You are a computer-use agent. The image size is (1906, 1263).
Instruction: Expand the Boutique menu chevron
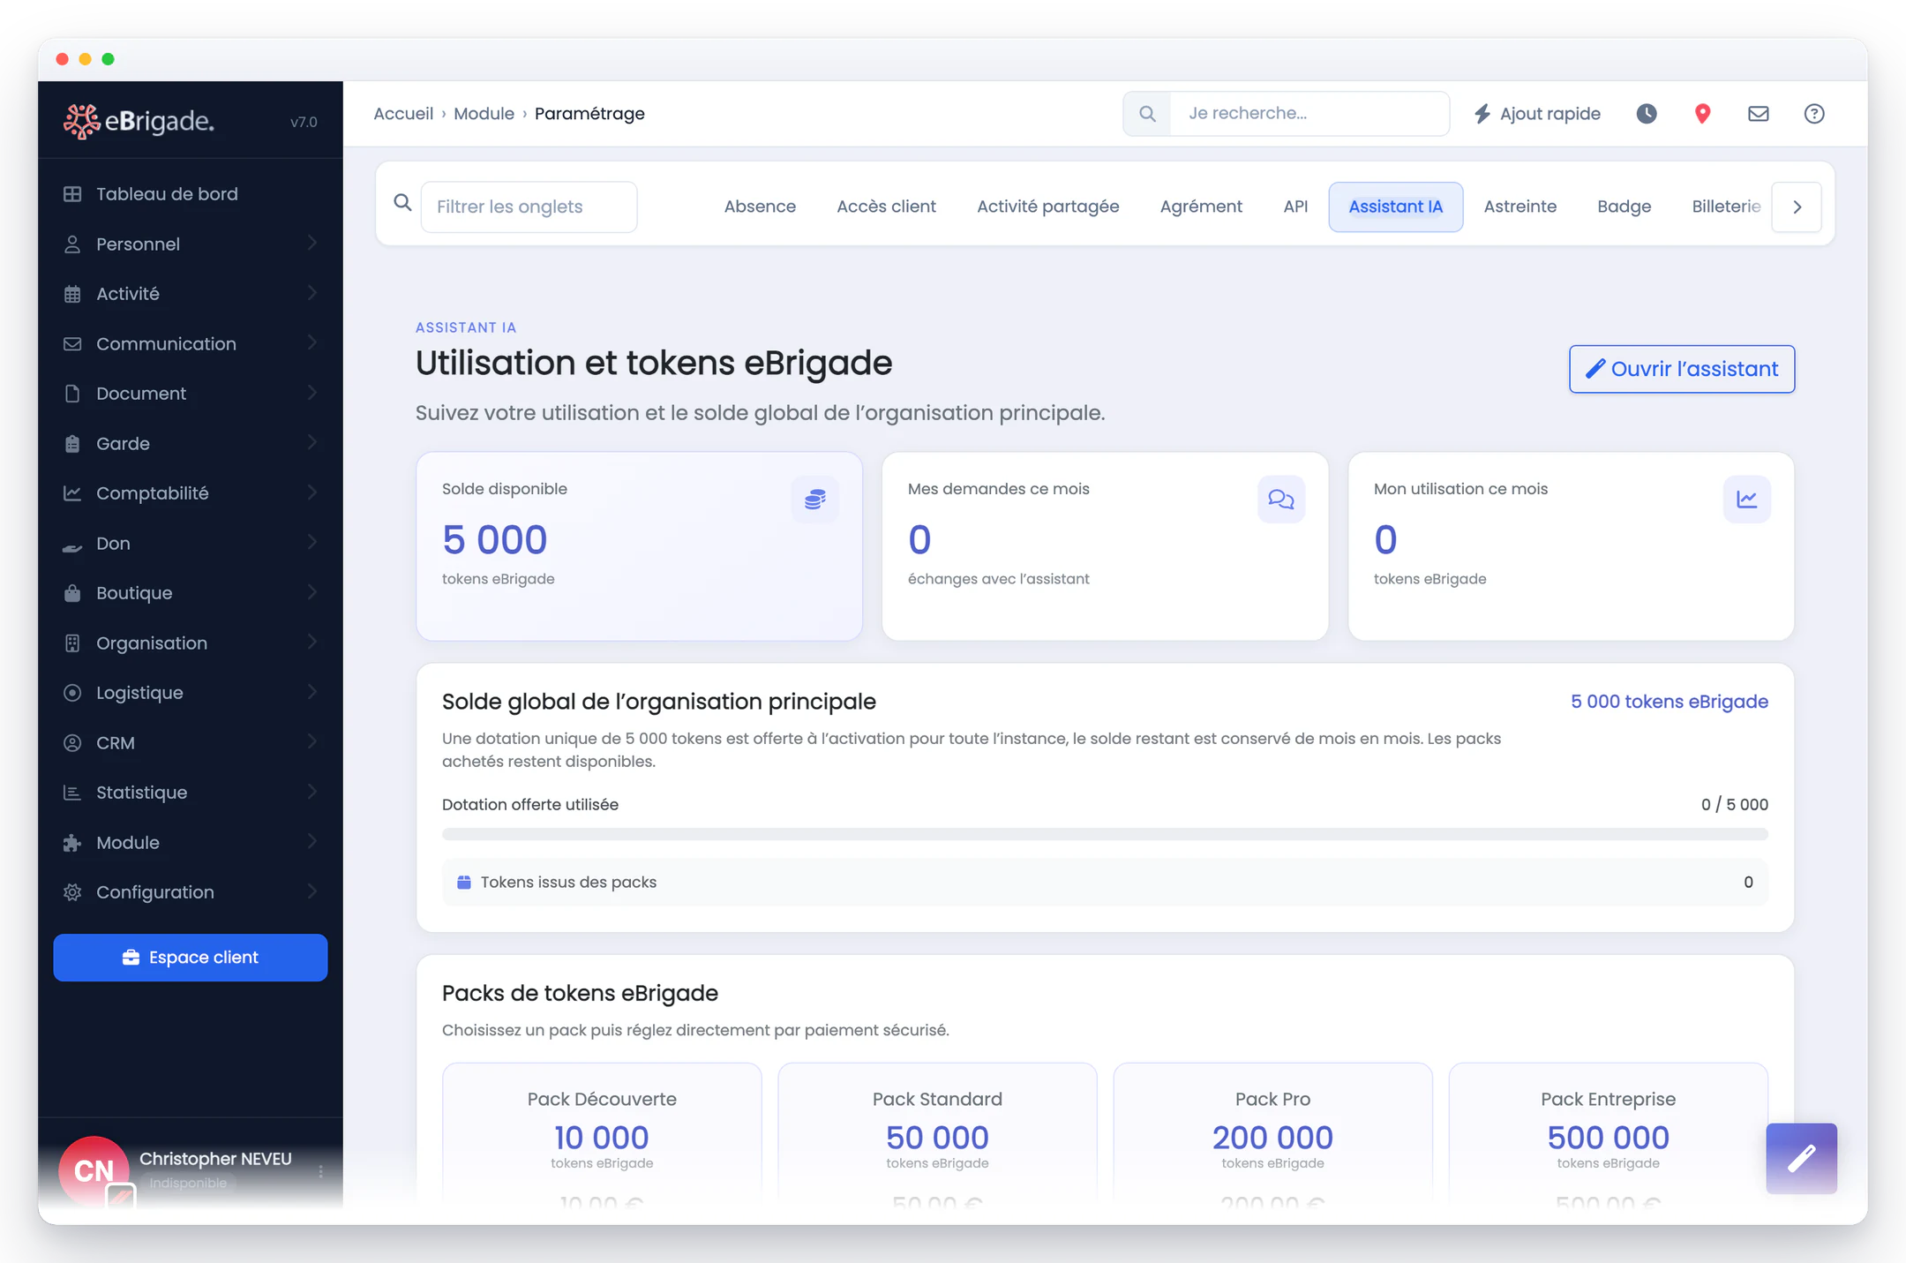(x=311, y=591)
